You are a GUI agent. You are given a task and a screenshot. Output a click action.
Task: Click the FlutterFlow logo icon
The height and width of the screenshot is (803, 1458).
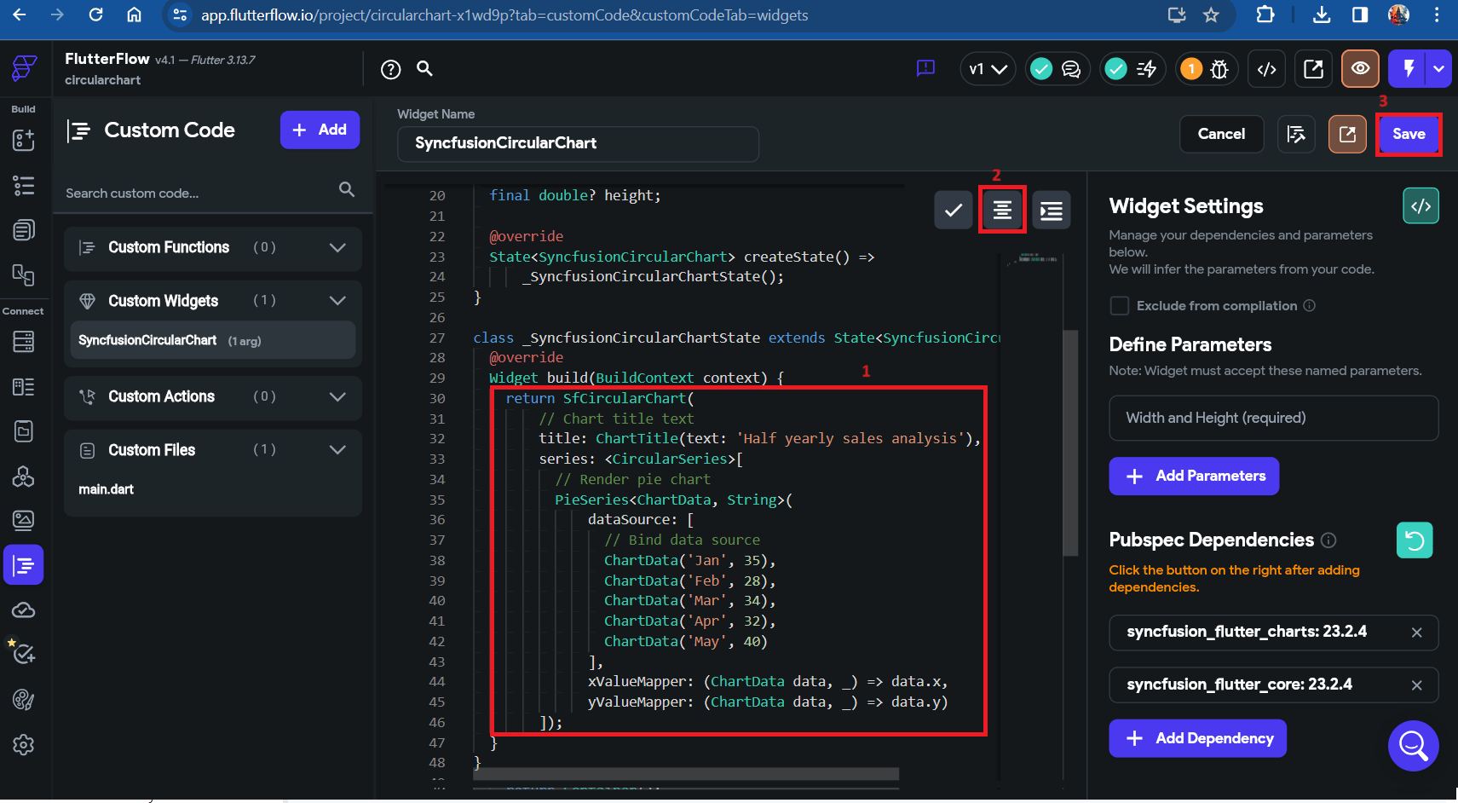[x=24, y=68]
